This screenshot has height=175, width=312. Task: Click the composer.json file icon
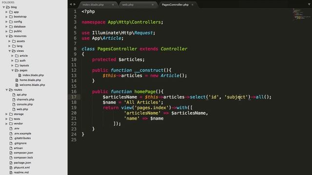[11, 153]
